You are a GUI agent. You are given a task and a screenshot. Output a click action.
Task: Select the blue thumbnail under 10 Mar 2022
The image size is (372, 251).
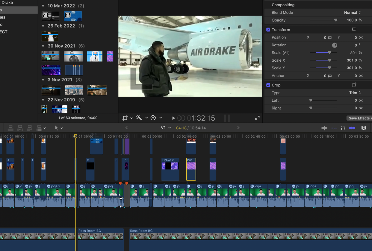[x=73, y=16]
